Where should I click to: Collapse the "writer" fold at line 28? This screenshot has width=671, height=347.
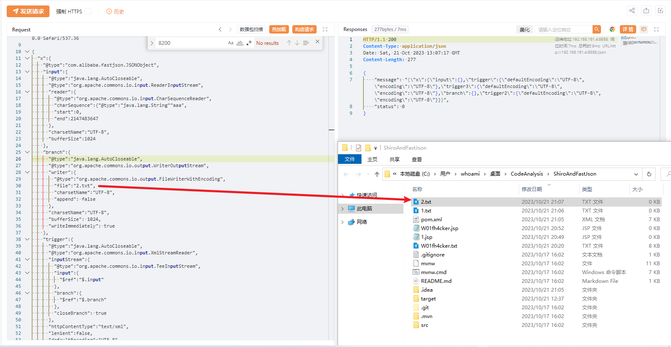click(27, 172)
